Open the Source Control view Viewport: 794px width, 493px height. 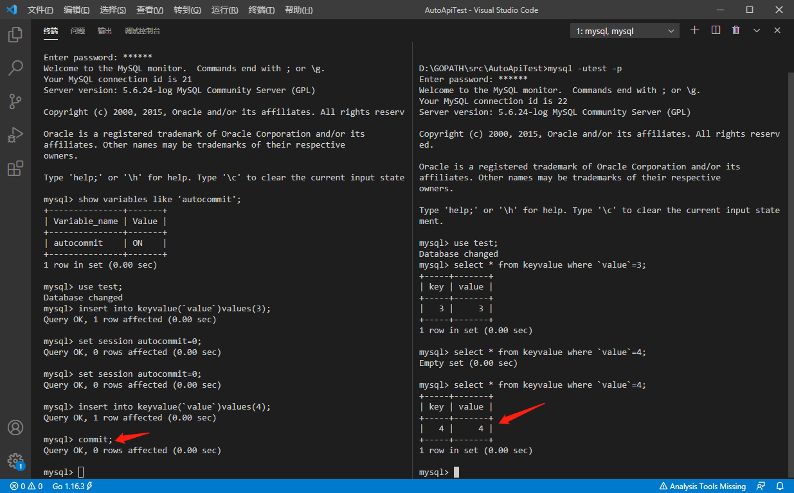pos(15,101)
